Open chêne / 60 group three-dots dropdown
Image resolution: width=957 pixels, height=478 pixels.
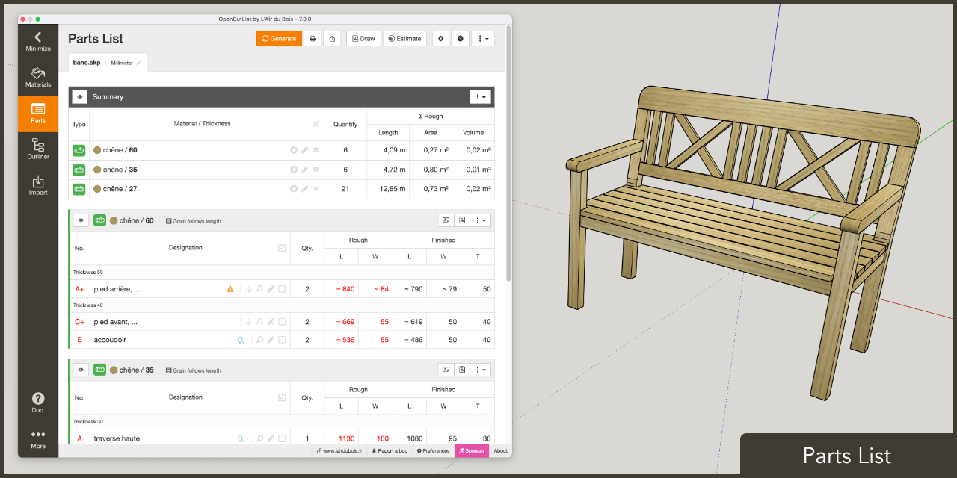coord(481,220)
